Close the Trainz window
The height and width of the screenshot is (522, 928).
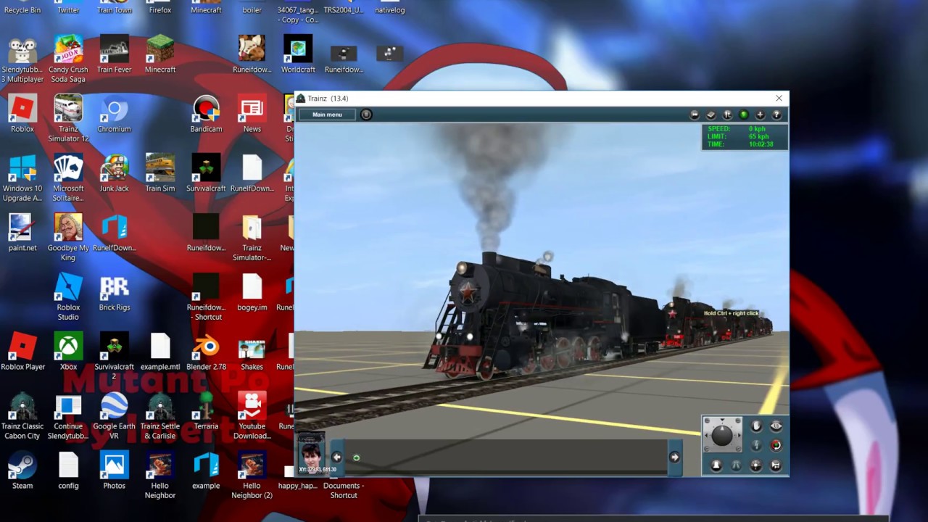(779, 99)
